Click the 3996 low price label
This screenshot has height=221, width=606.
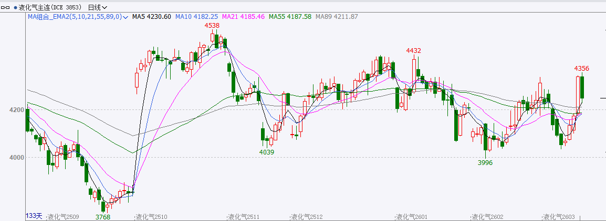pyautogui.click(x=485, y=163)
